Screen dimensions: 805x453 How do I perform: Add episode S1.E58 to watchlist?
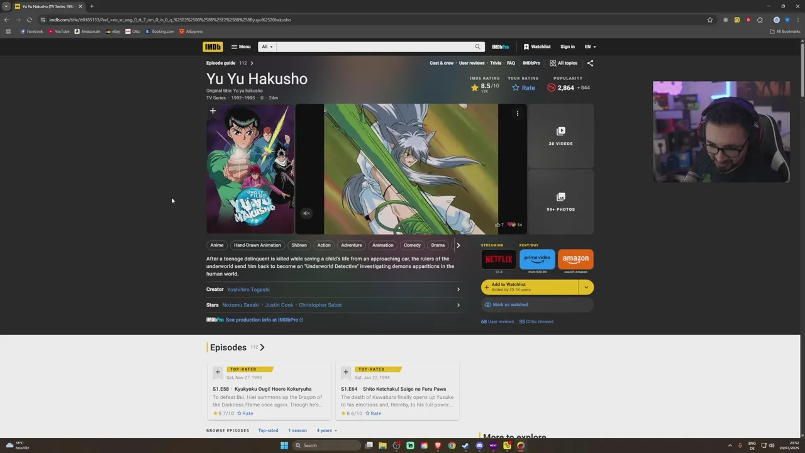pyautogui.click(x=218, y=372)
